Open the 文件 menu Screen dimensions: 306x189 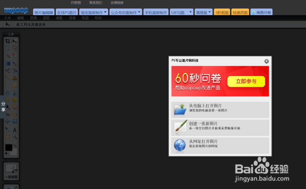[7, 18]
